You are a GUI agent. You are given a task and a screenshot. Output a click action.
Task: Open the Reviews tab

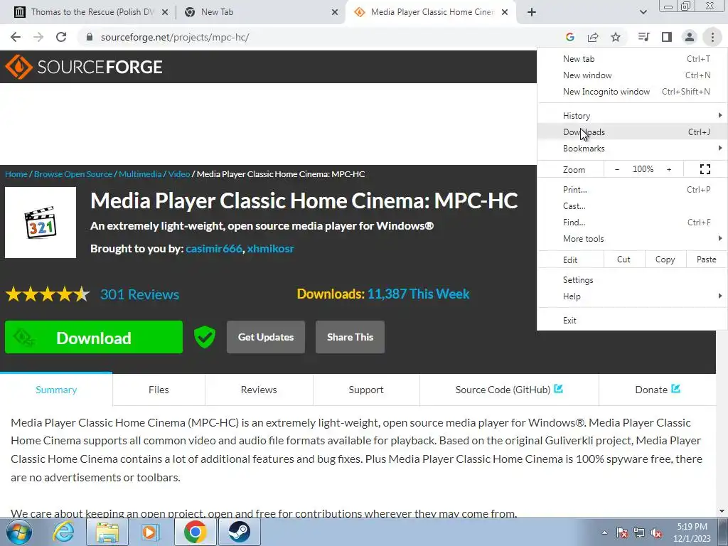[259, 390]
